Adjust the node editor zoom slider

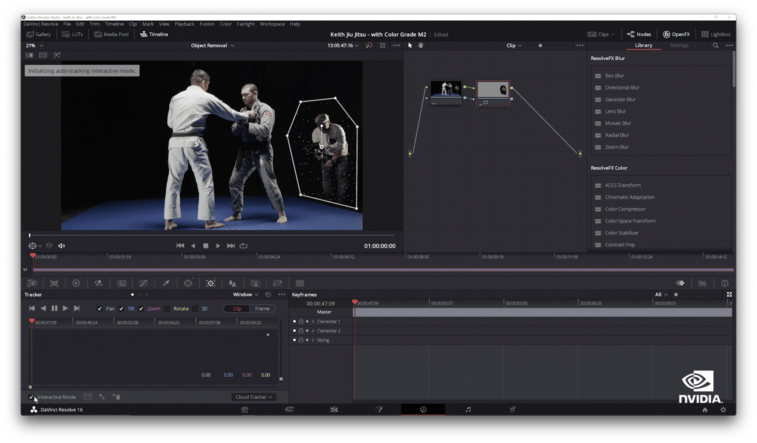(540, 45)
